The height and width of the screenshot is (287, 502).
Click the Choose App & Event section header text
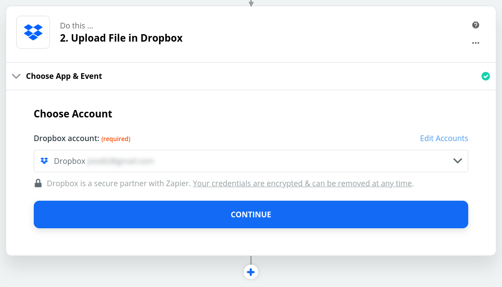[x=64, y=76]
